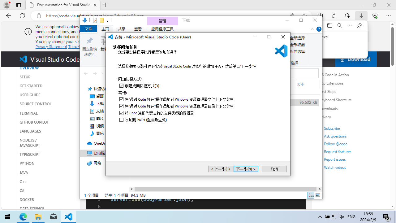Open File Explorer from taskbar
Viewport: 396px width, 223px height.
pyautogui.click(x=38, y=217)
